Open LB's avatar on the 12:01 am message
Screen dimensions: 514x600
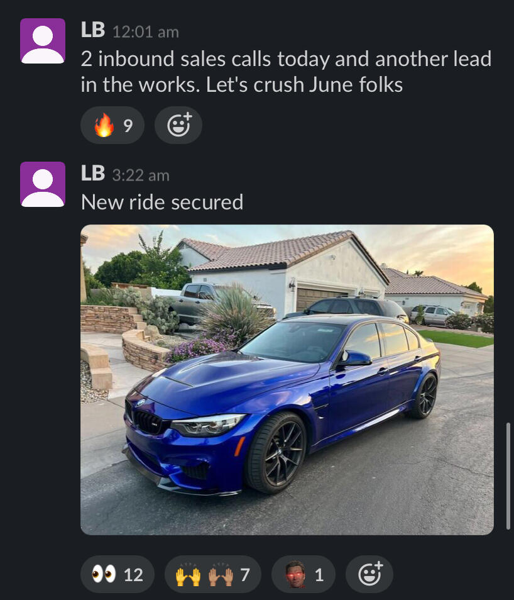click(43, 41)
